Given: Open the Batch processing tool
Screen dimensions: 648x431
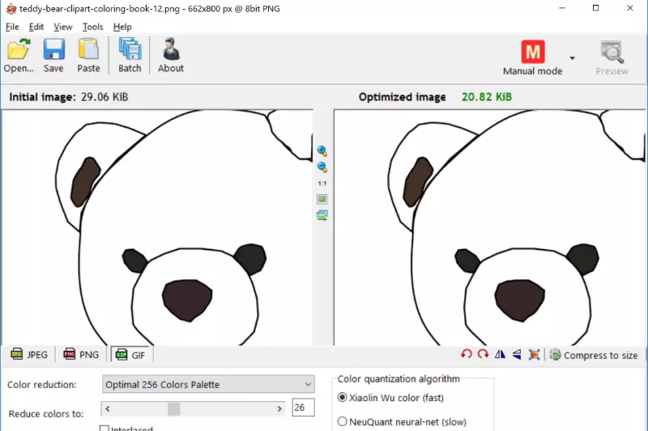Looking at the screenshot, I should pyautogui.click(x=130, y=55).
